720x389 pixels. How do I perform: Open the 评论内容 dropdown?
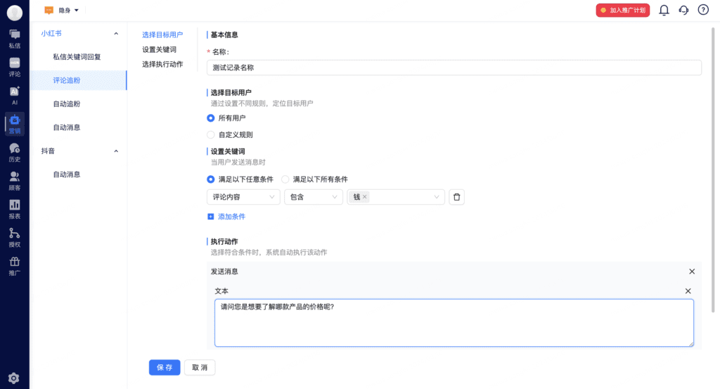click(x=243, y=197)
